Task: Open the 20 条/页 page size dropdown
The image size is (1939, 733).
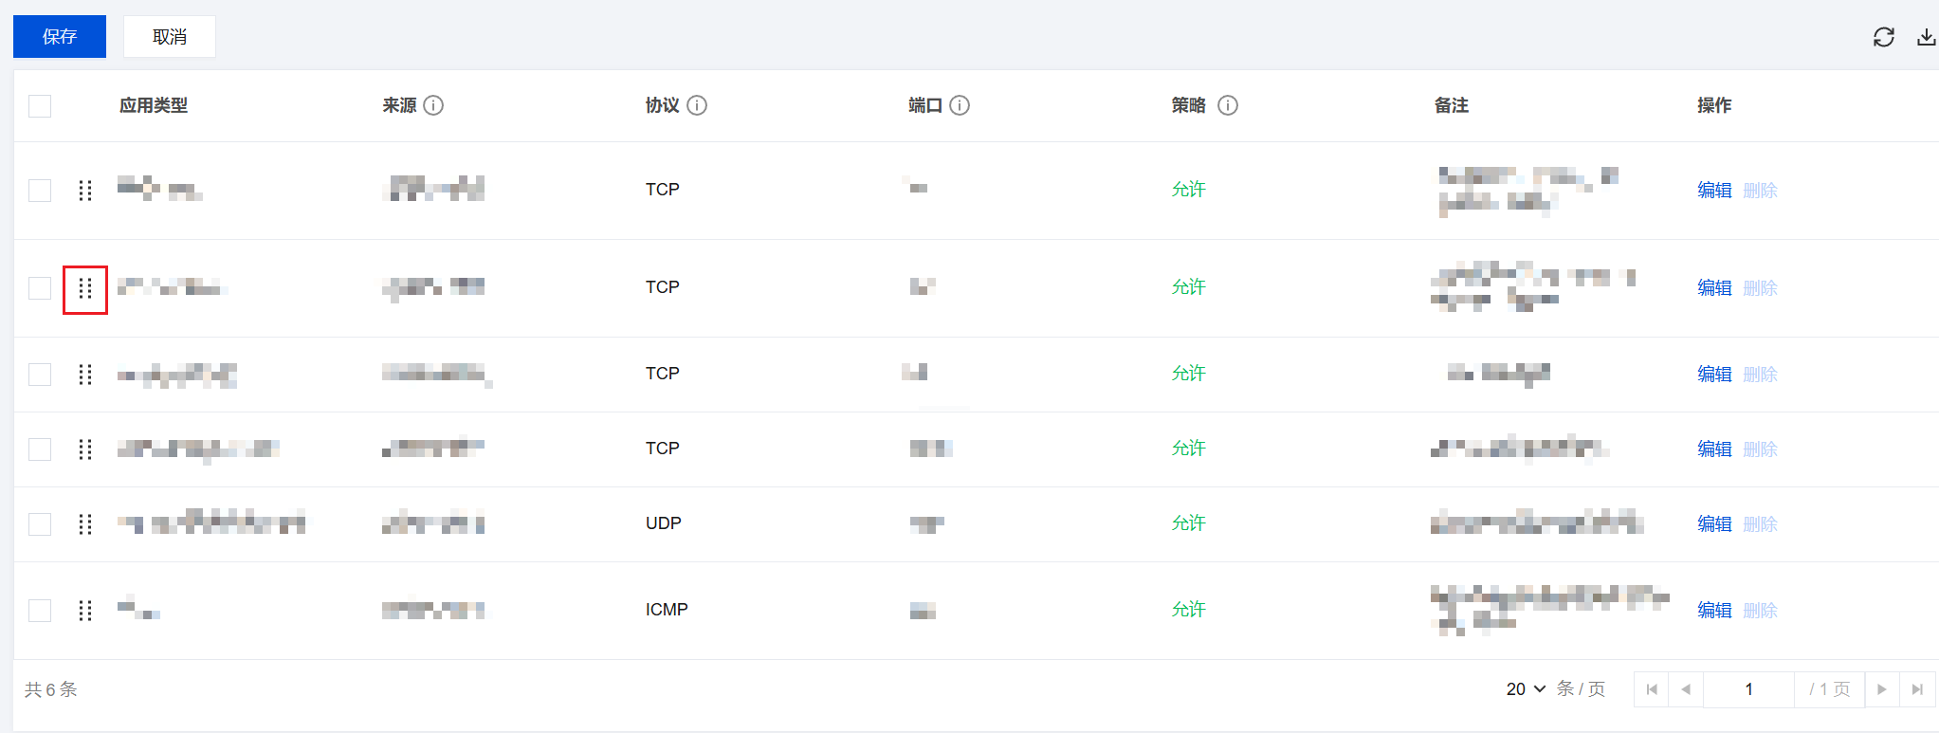Action: [x=1526, y=689]
